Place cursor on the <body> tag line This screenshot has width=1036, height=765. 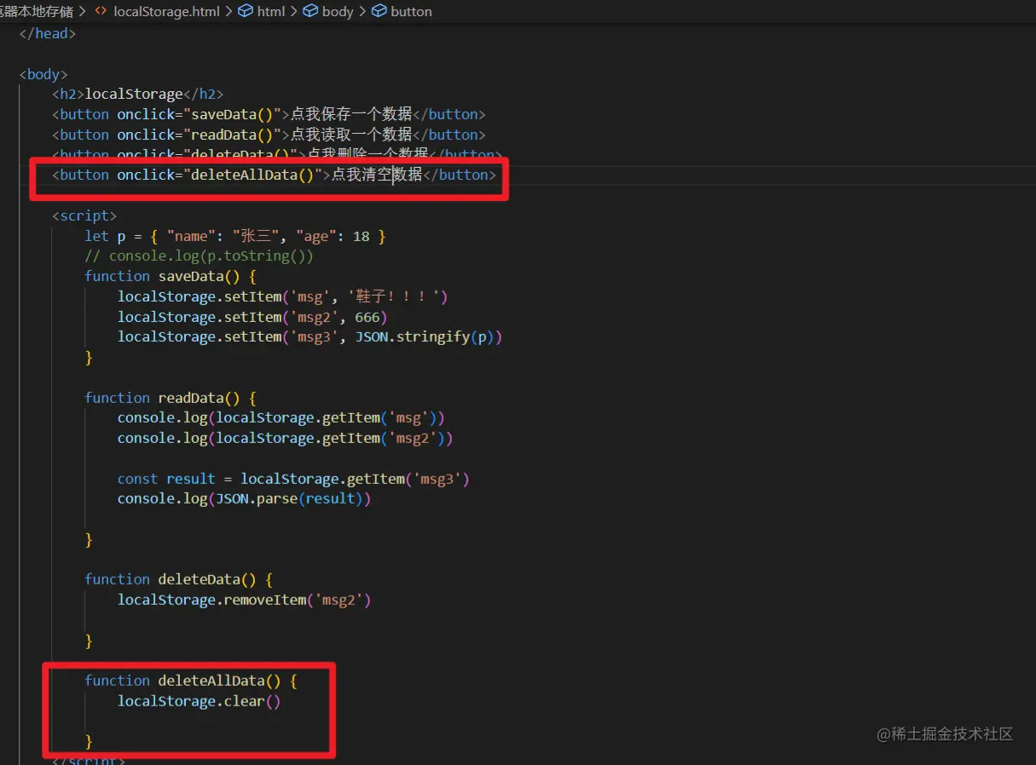(43, 74)
